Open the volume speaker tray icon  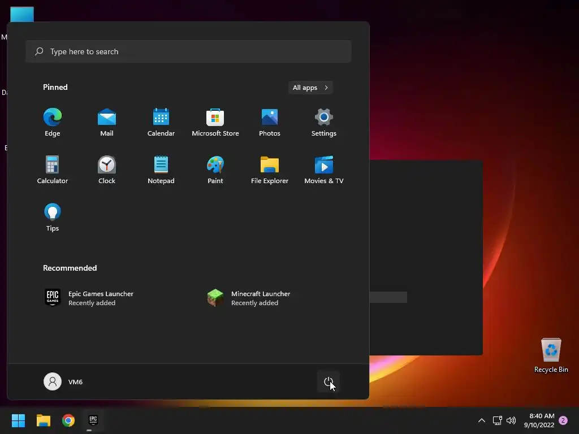click(511, 420)
